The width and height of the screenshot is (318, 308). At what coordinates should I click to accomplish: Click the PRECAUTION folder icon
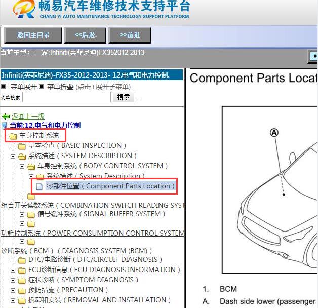pyautogui.click(x=22, y=291)
